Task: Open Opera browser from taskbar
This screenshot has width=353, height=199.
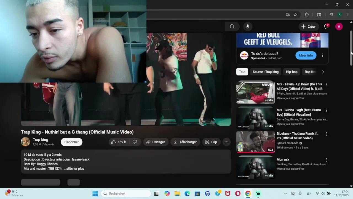Action: coord(238,193)
